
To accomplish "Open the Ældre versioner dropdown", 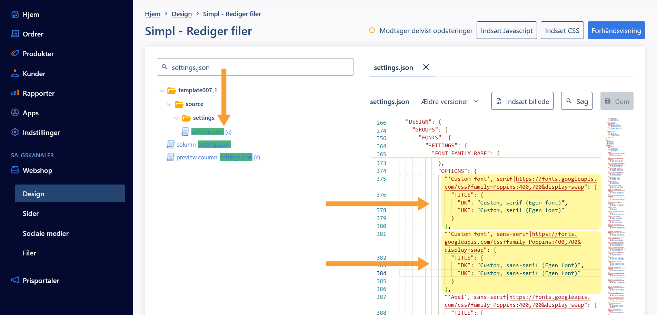I will 449,102.
